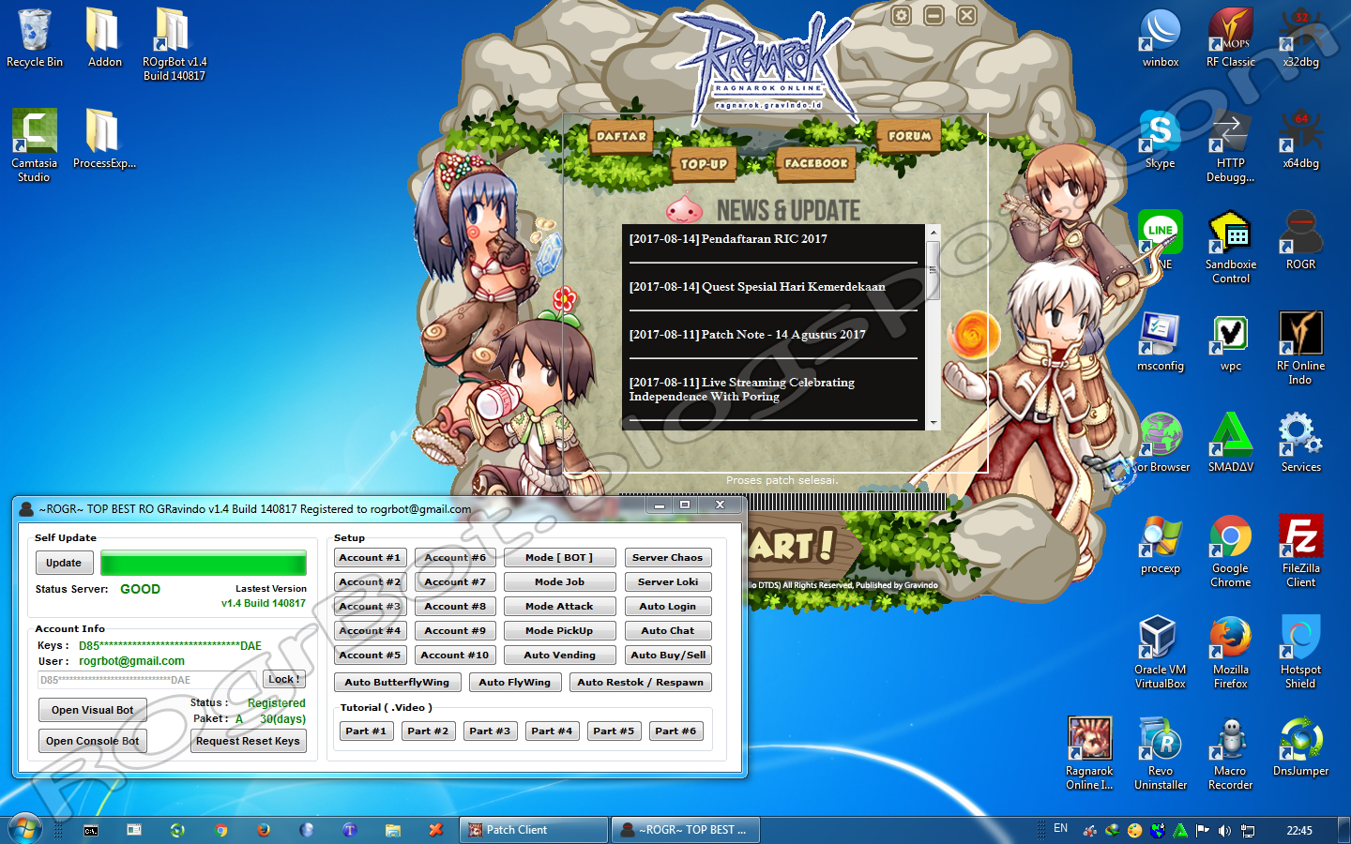Open tutorial video Part #1
1351x844 pixels.
pyautogui.click(x=366, y=731)
